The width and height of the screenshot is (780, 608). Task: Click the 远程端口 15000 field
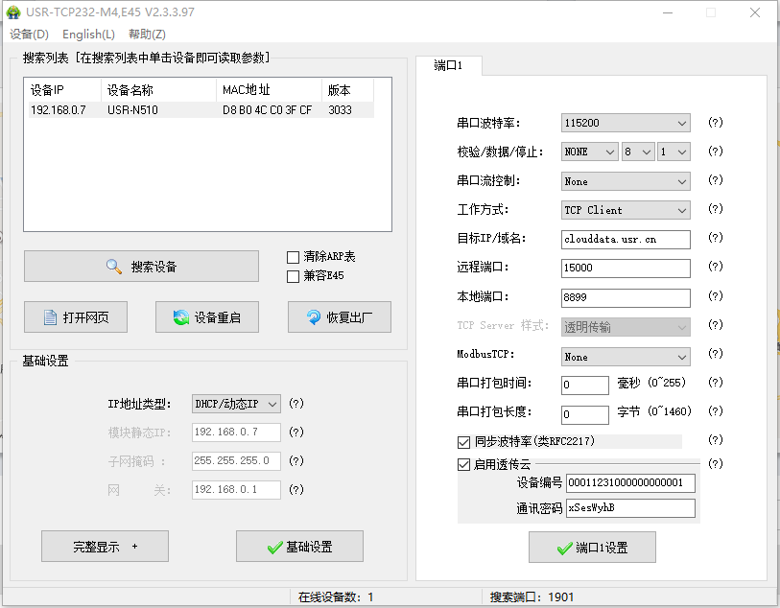pyautogui.click(x=626, y=268)
